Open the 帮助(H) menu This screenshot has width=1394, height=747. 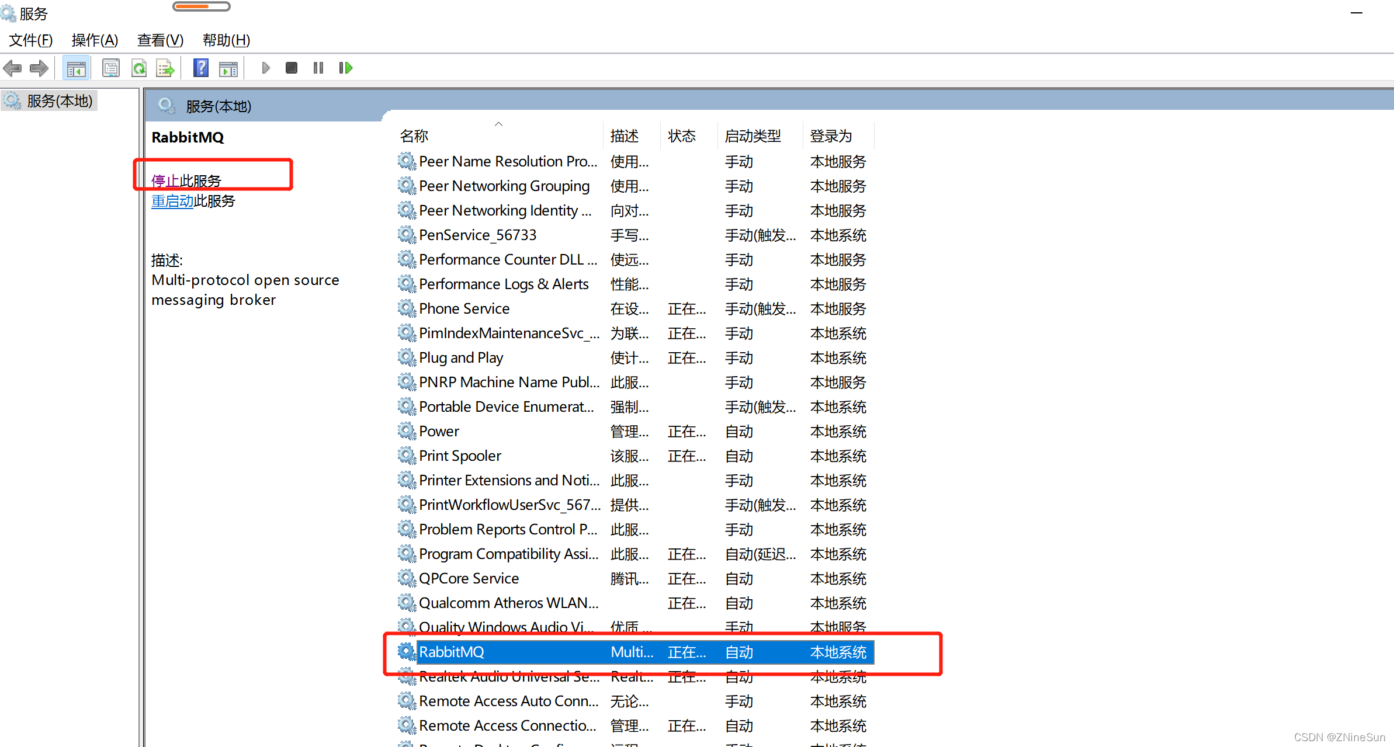click(226, 40)
